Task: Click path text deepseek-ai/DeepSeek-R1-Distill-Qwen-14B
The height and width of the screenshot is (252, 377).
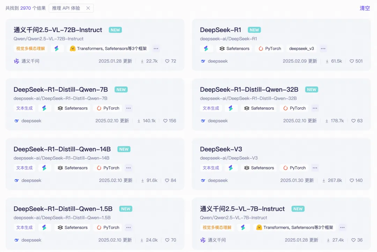Action: coord(61,158)
